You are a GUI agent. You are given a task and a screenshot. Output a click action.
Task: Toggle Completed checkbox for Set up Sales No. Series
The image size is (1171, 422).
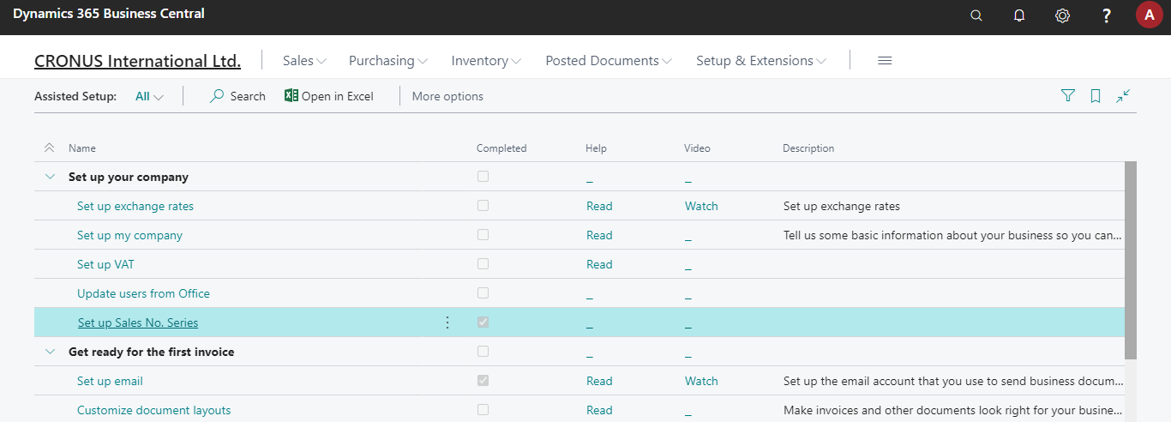point(483,323)
